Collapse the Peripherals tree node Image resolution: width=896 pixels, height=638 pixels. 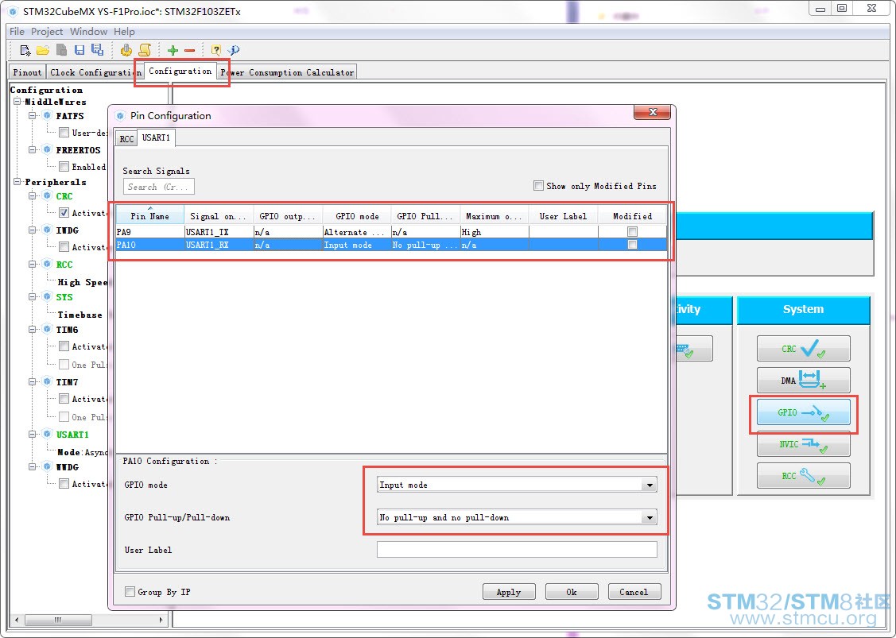pos(17,182)
